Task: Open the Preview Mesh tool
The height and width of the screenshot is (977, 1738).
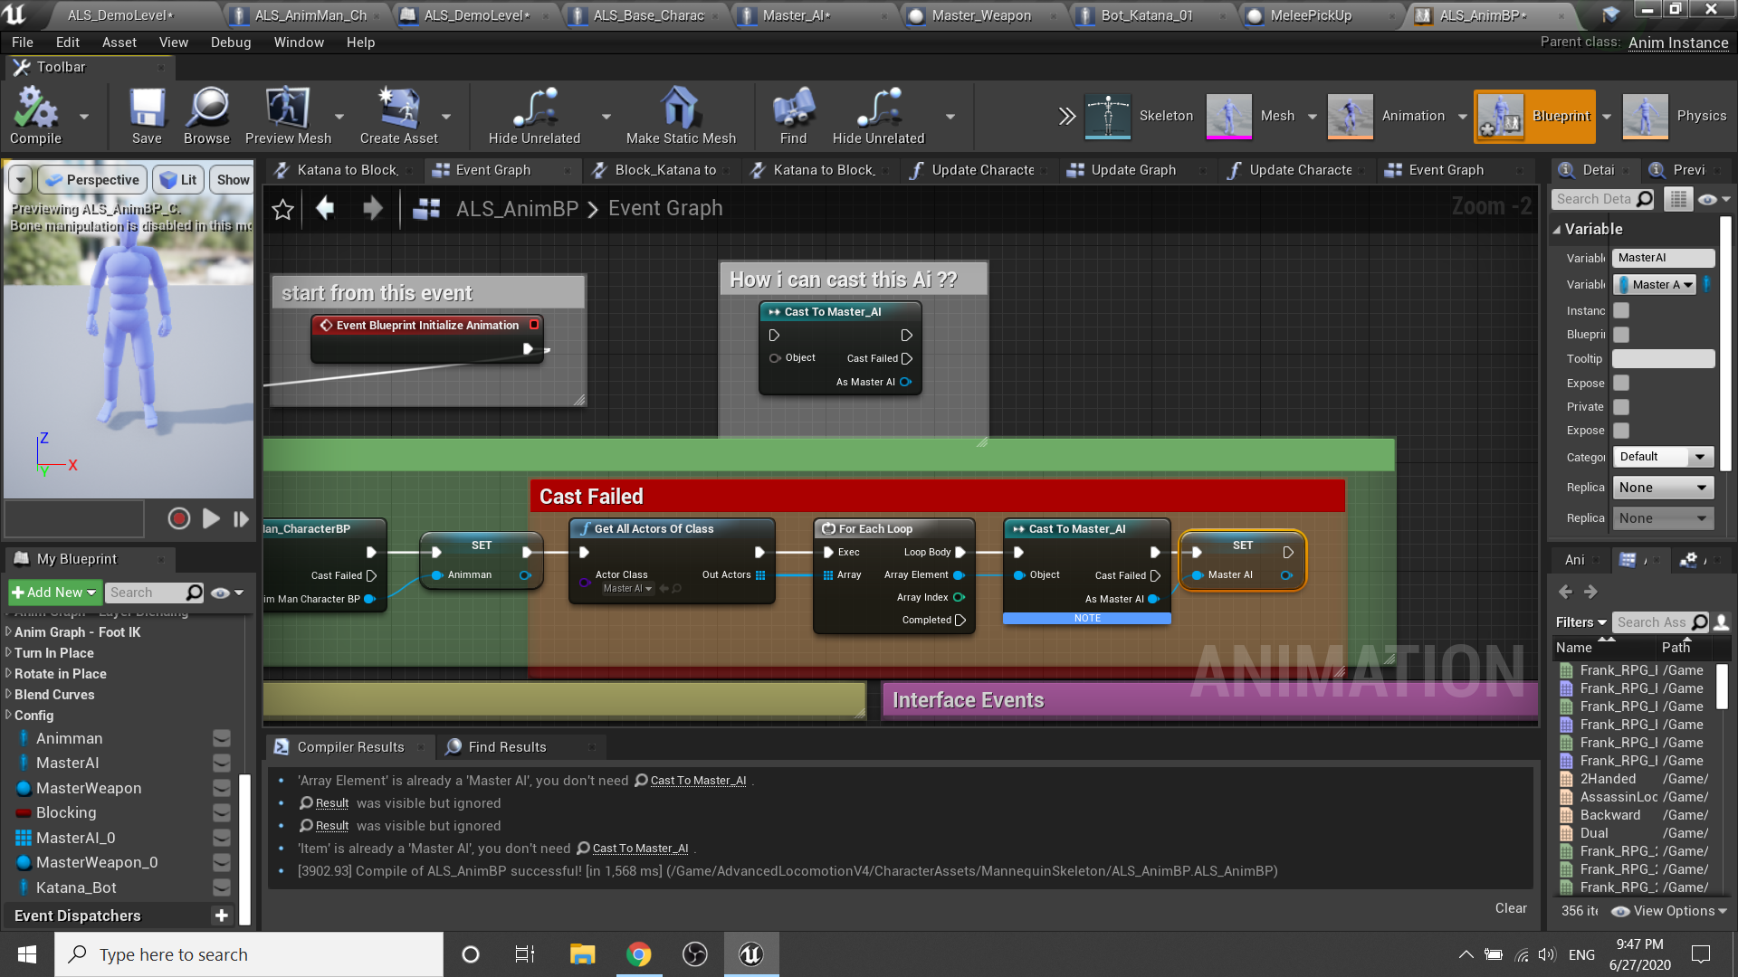Action: click(288, 115)
